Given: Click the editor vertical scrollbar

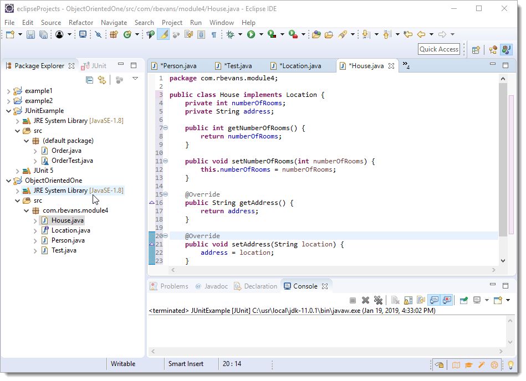Looking at the screenshot, I should 503,159.
